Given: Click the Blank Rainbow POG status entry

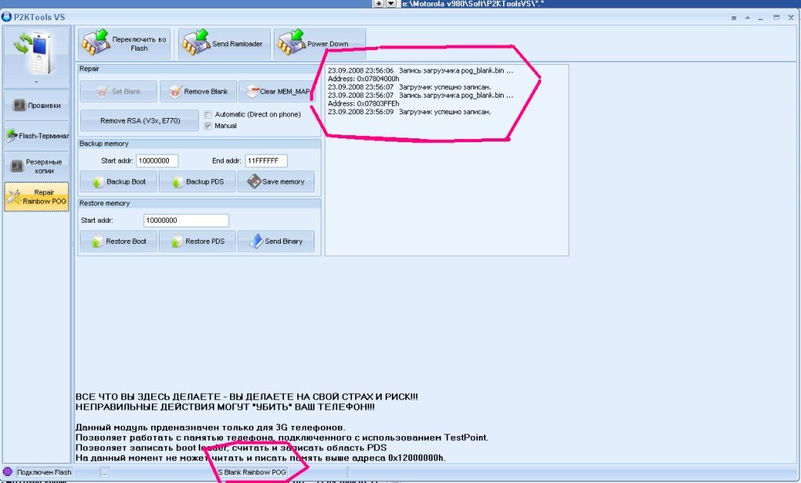Looking at the screenshot, I should [x=252, y=472].
